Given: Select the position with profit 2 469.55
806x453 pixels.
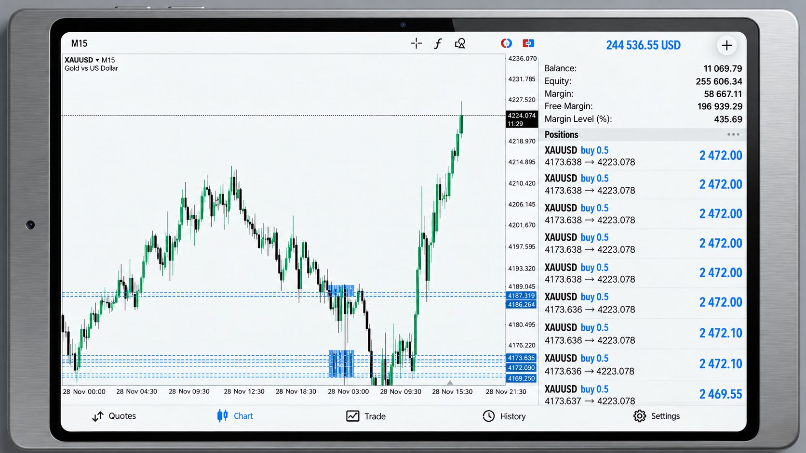Looking at the screenshot, I should click(643, 394).
